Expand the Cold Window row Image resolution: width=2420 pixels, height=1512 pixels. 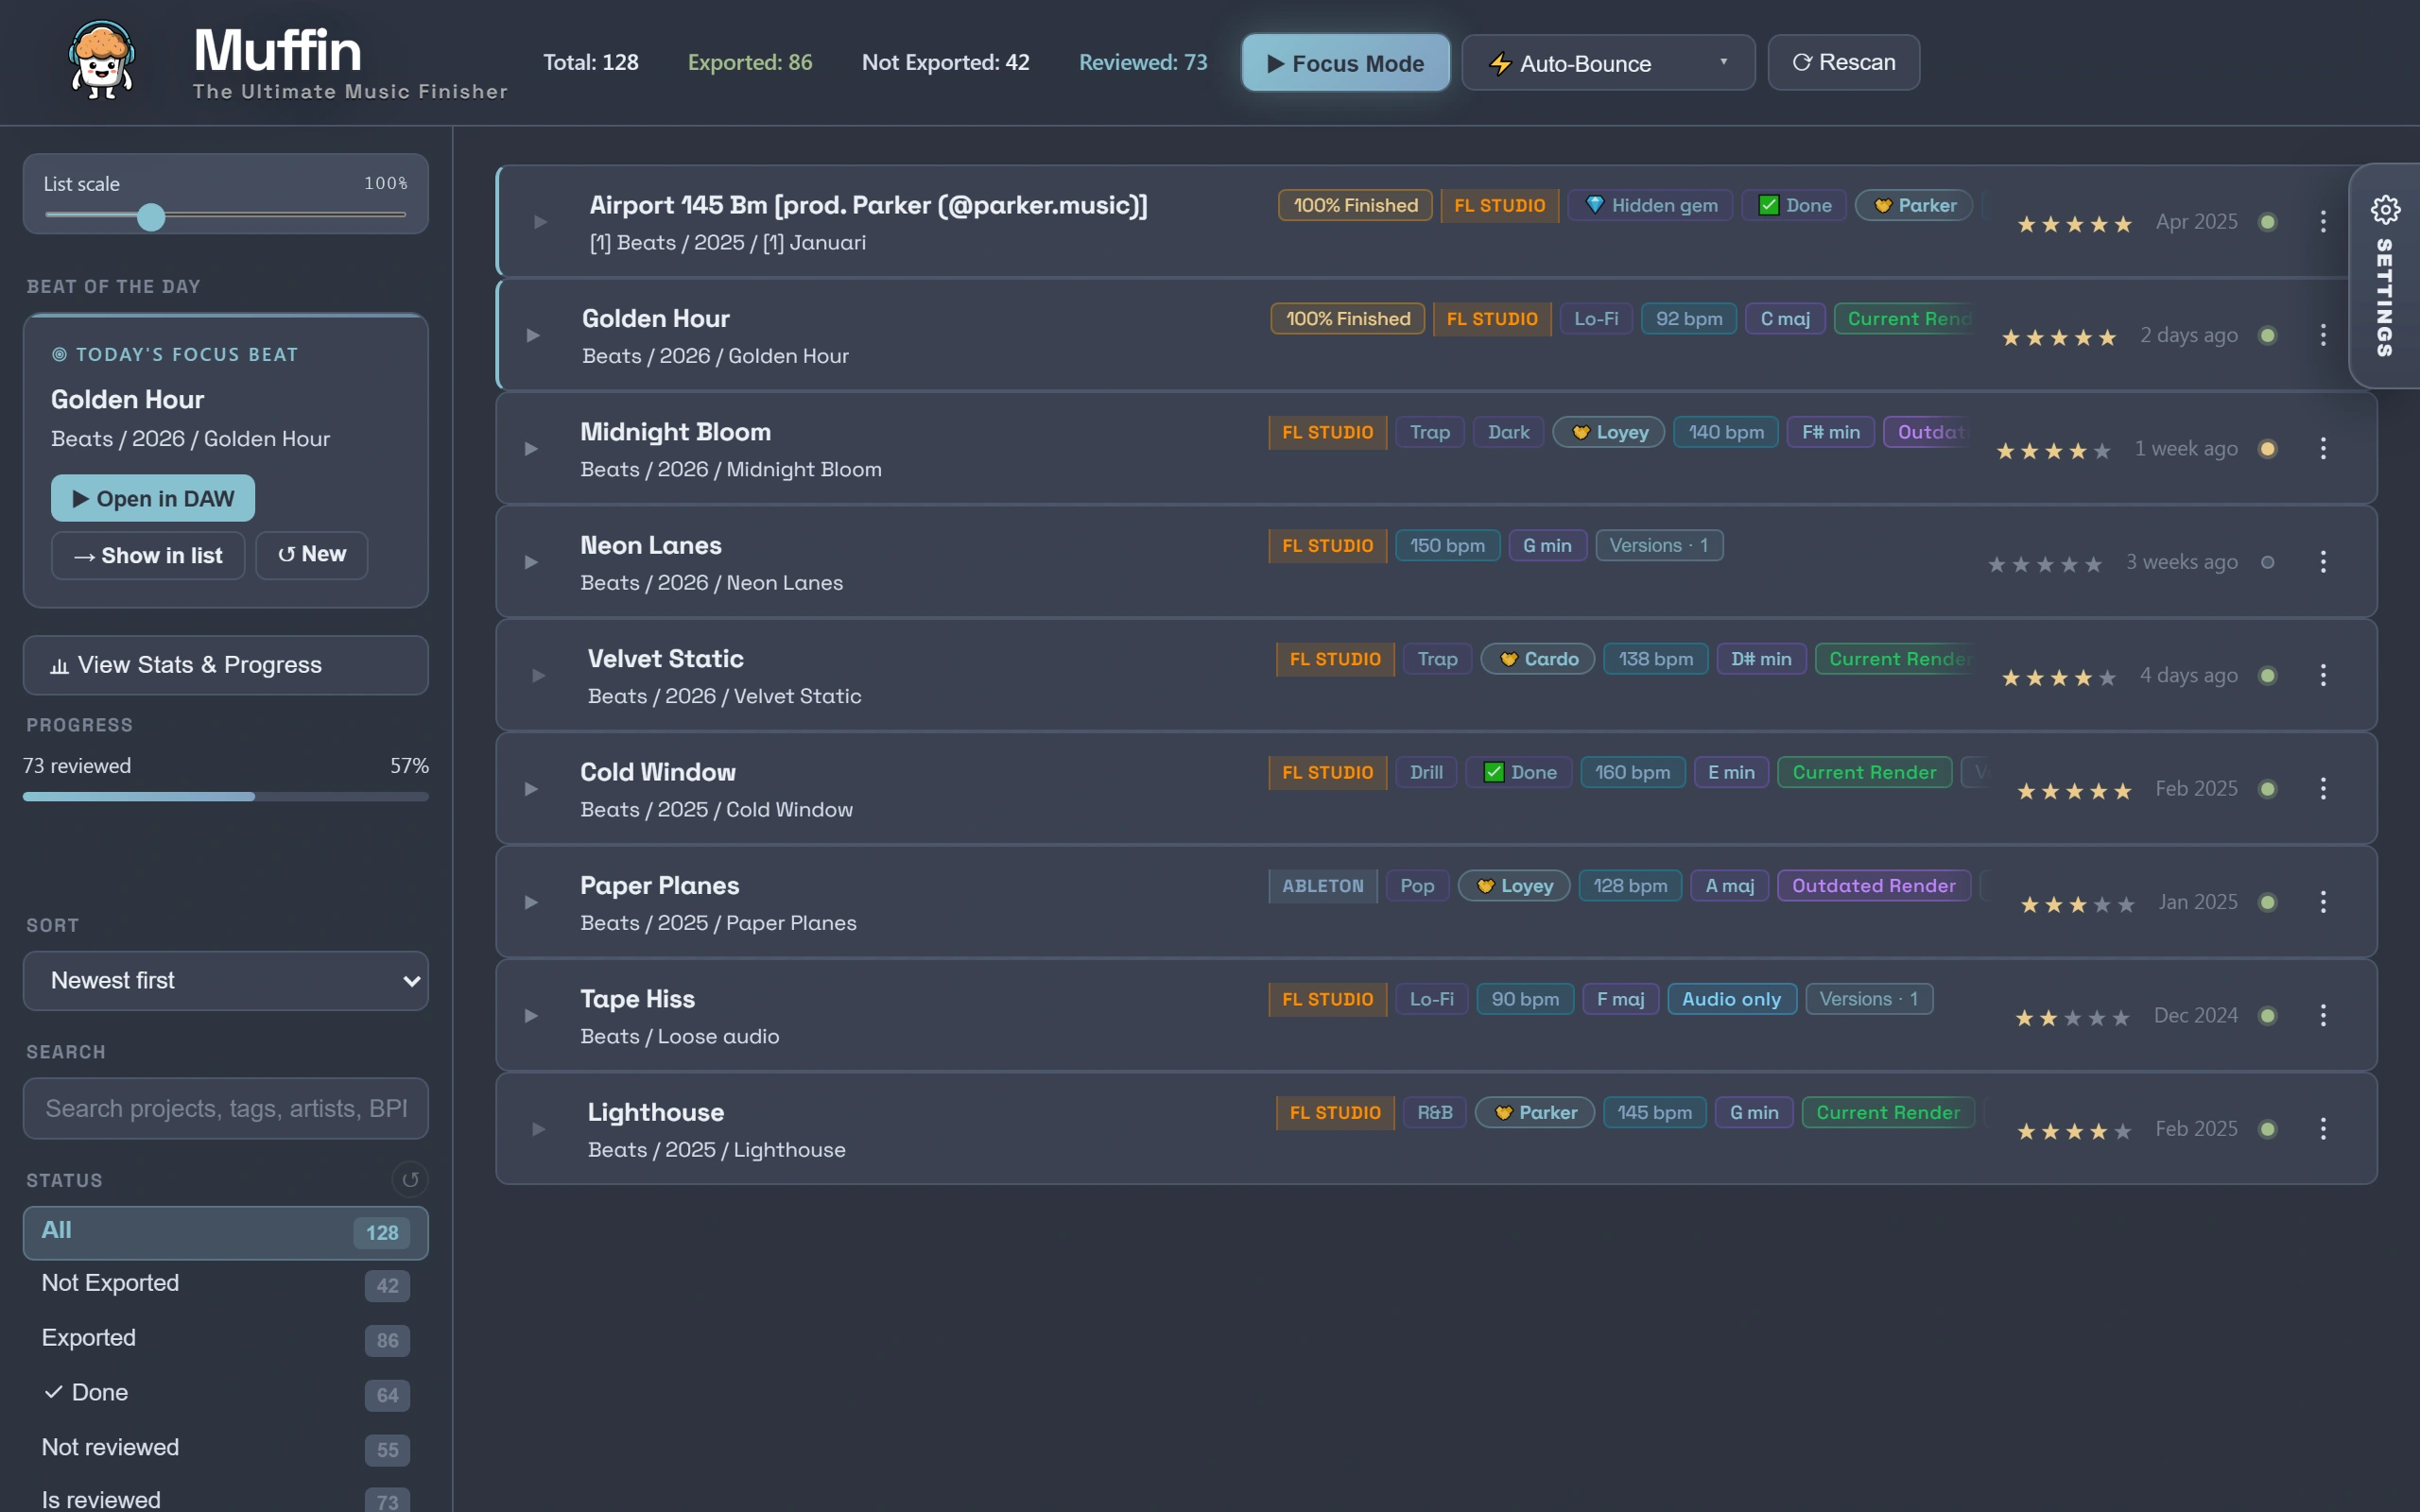(x=531, y=789)
